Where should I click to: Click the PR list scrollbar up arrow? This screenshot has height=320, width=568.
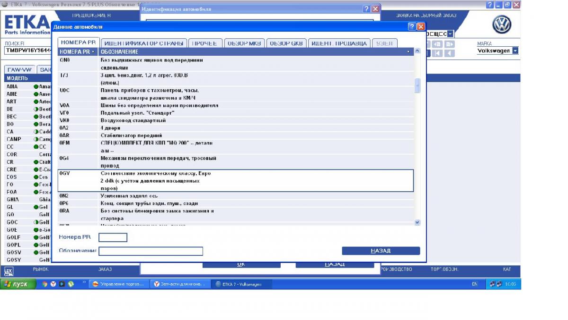point(417,51)
